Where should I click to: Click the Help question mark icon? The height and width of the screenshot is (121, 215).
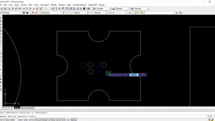pyautogui.click(x=88, y=9)
